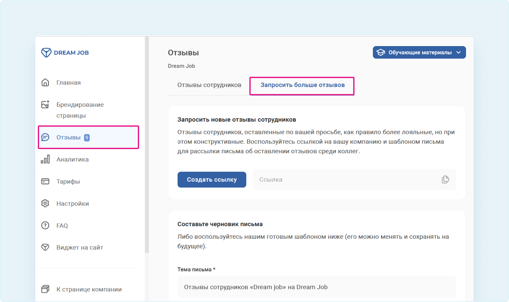Click the reviews count badge 9
The image size is (509, 302).
click(87, 138)
